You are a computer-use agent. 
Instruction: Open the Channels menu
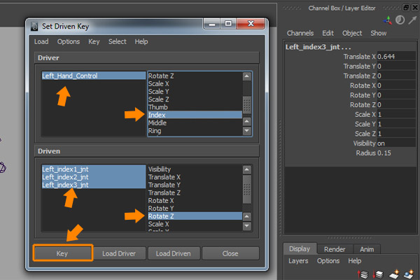[x=300, y=33]
